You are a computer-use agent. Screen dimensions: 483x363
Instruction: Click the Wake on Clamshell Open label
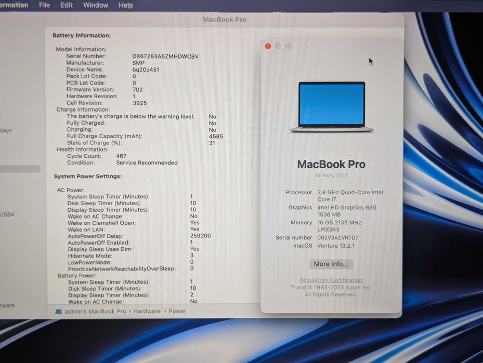coord(102,223)
